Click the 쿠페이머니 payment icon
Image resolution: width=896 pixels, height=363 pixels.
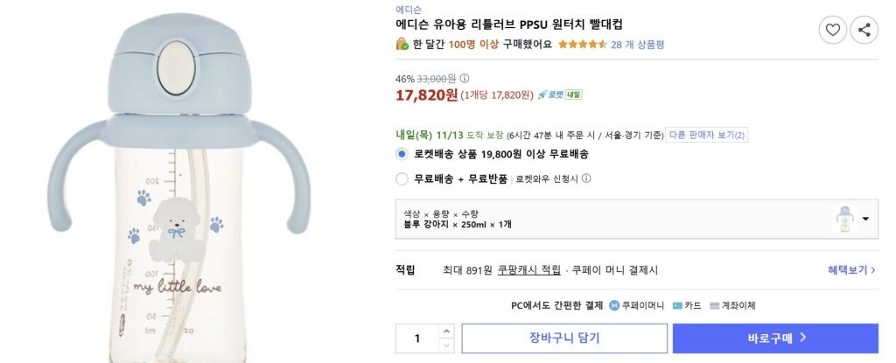pyautogui.click(x=614, y=306)
